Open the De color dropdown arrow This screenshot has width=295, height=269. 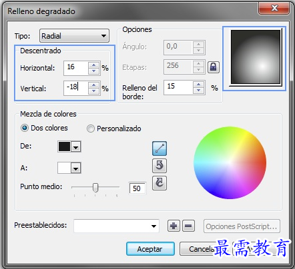[x=76, y=146]
